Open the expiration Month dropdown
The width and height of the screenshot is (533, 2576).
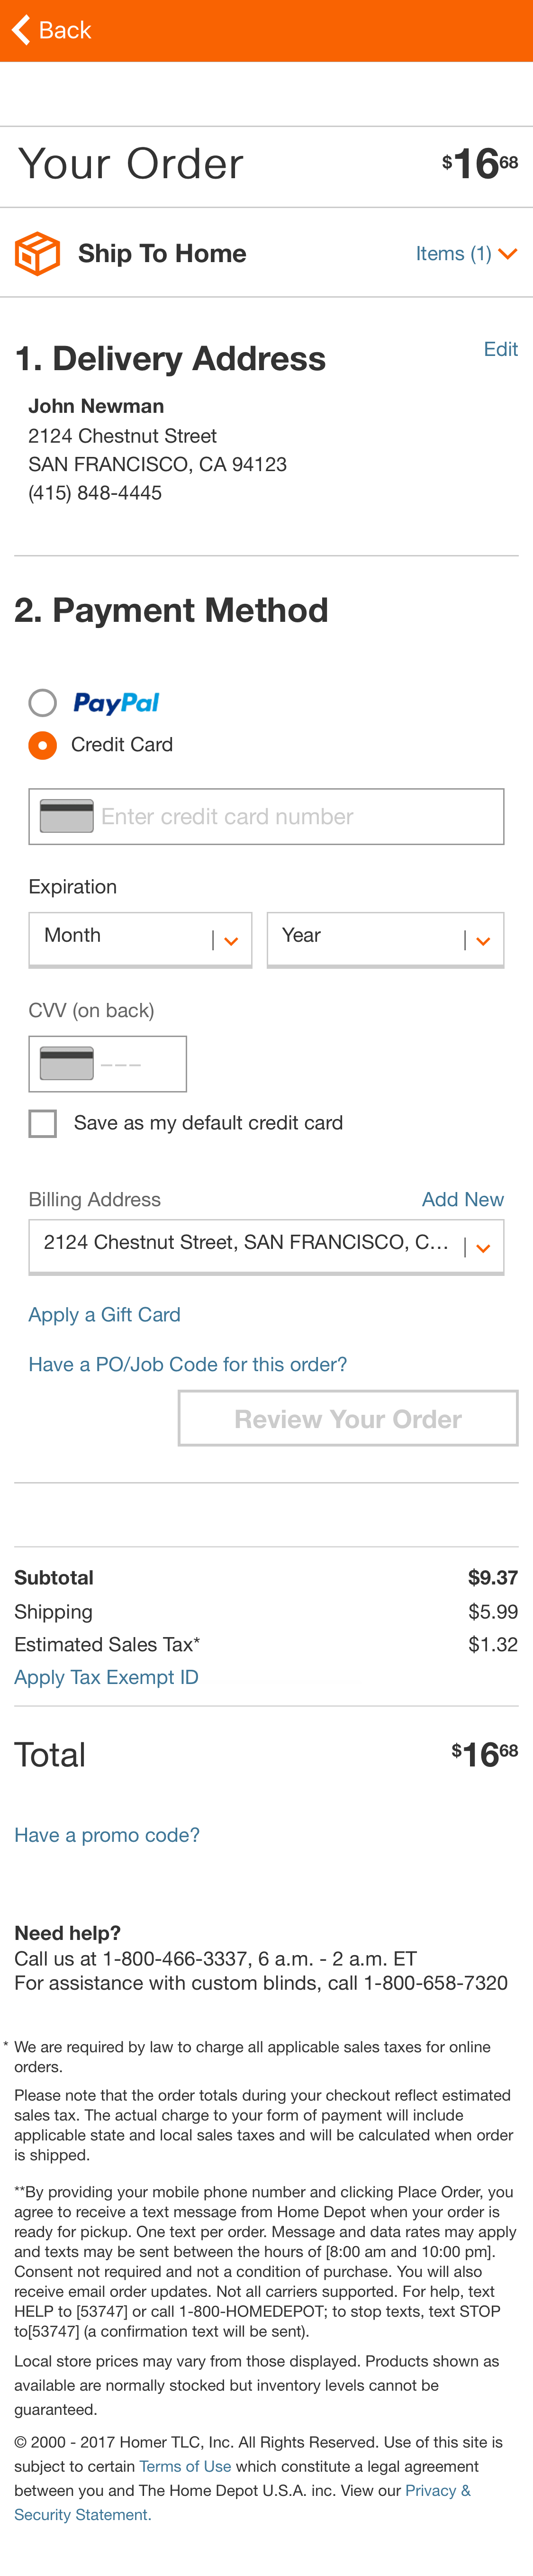click(139, 938)
